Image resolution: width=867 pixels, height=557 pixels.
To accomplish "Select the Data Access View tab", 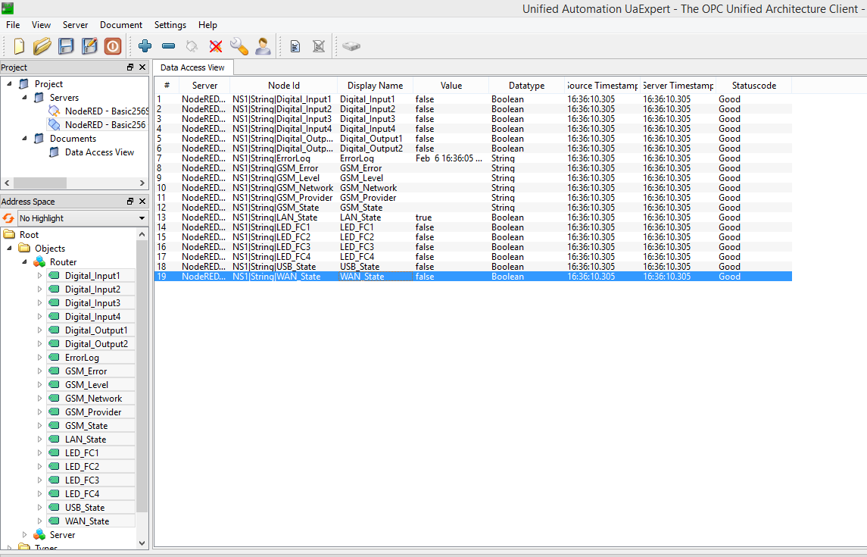I will [192, 67].
